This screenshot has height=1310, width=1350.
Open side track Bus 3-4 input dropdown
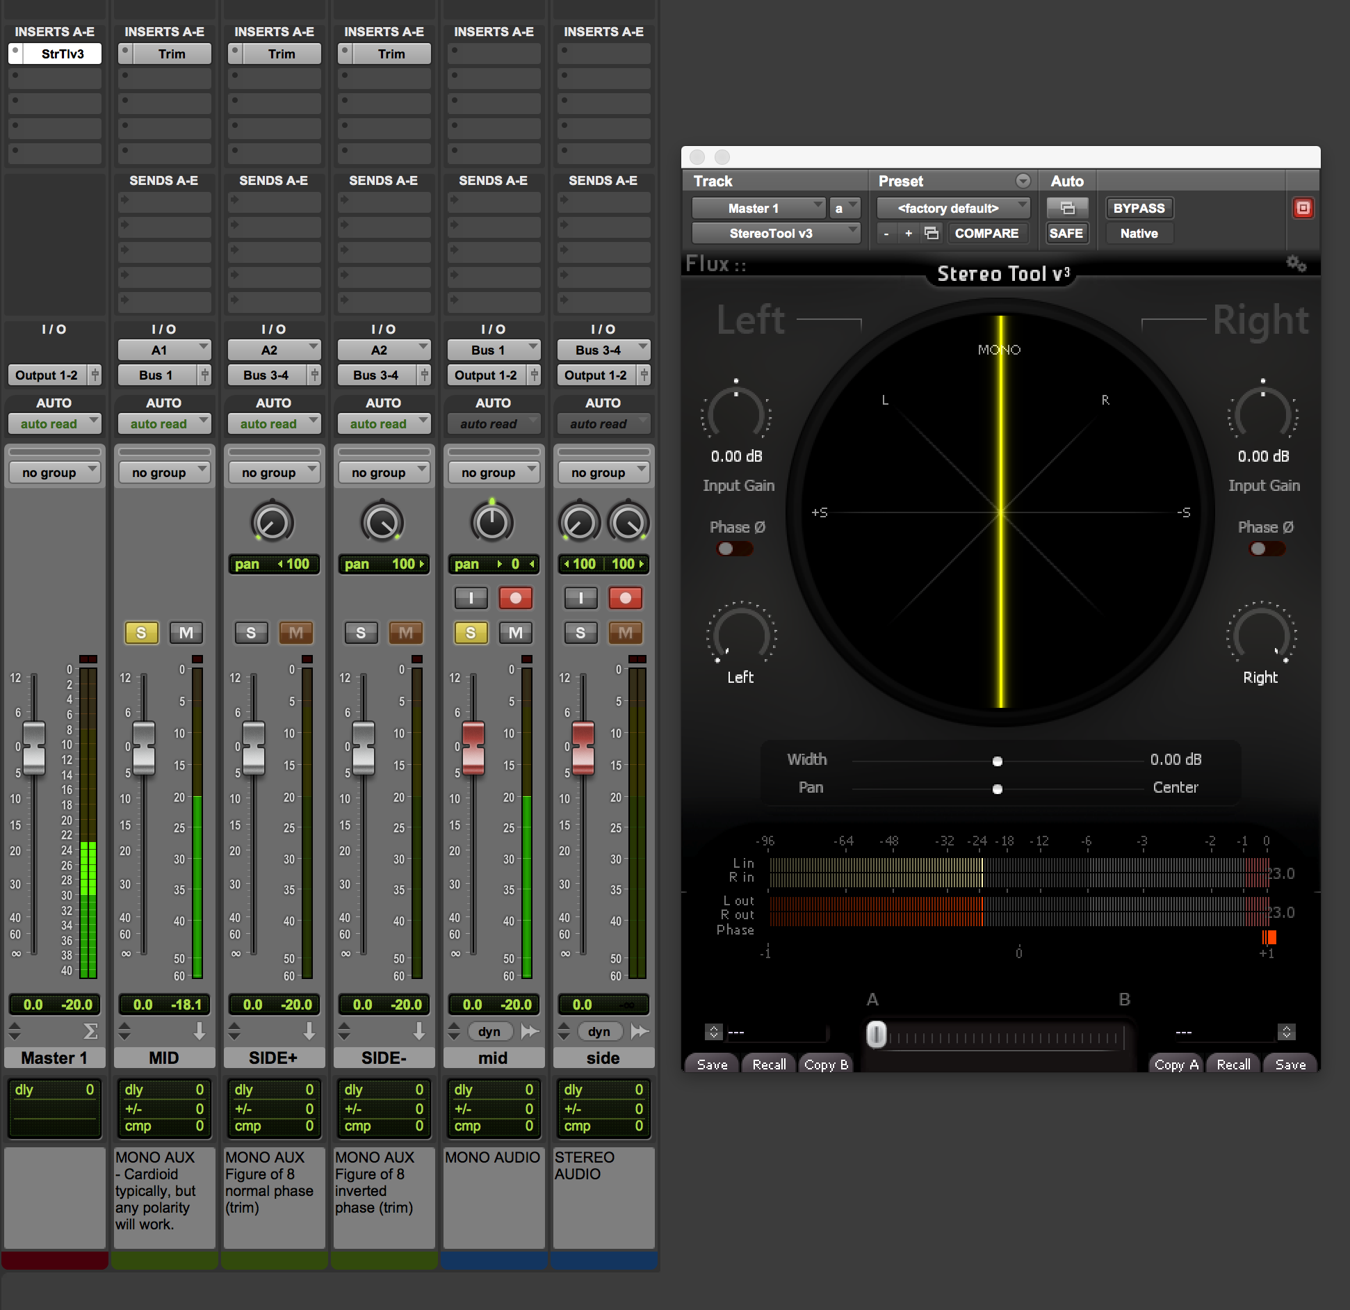coord(603,350)
